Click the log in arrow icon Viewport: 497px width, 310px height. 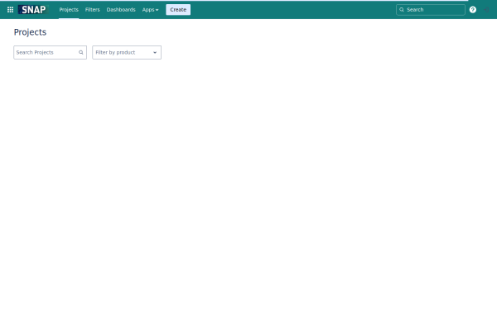point(486,10)
